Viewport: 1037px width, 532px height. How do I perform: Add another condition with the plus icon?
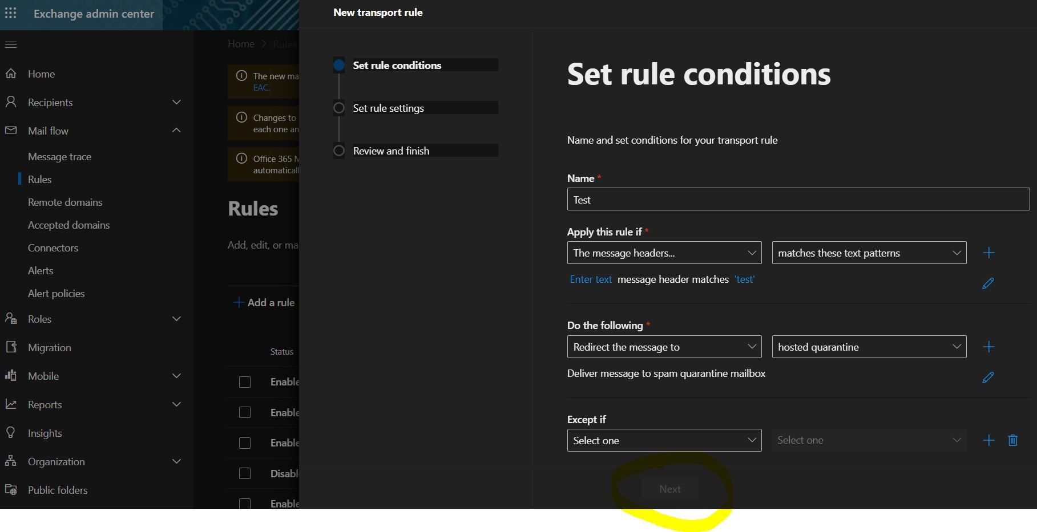pyautogui.click(x=989, y=253)
